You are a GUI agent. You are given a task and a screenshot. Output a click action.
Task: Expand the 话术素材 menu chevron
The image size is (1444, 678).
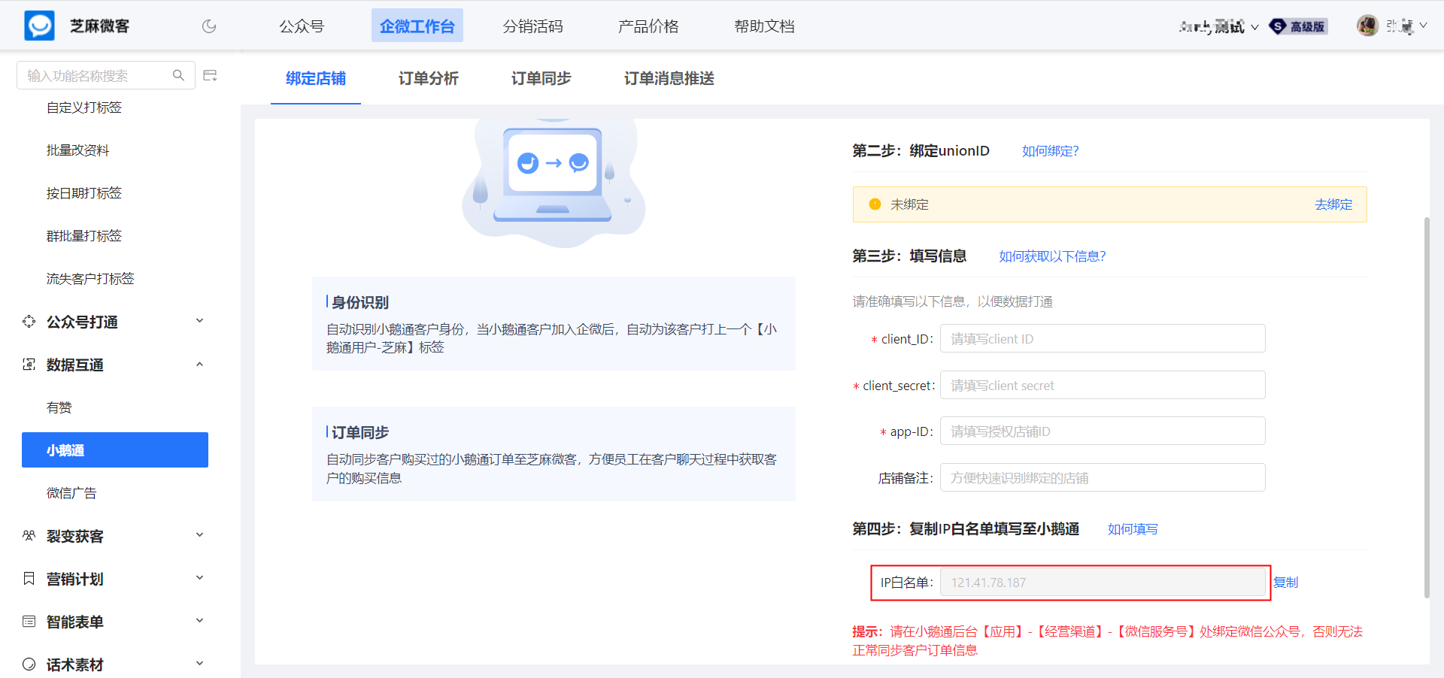[x=200, y=664]
